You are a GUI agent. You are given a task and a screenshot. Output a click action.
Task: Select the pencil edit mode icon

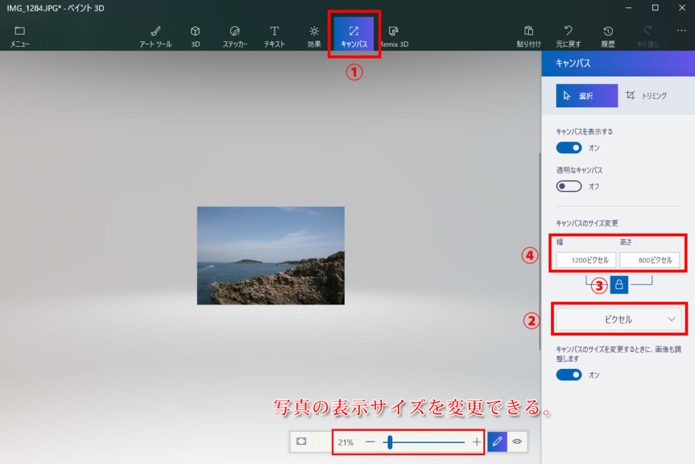click(x=497, y=442)
